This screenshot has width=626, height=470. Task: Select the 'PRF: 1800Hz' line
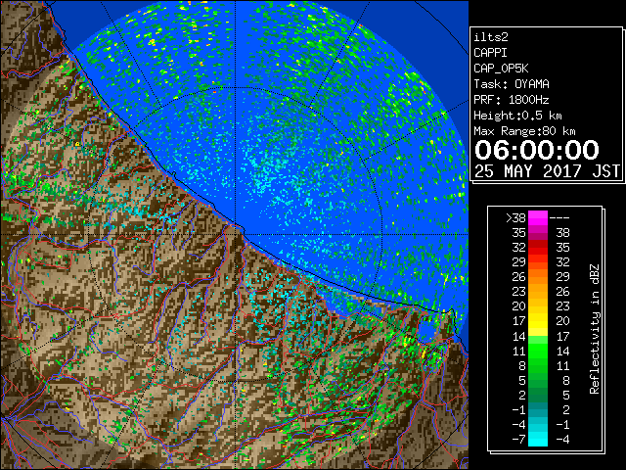pyautogui.click(x=512, y=100)
